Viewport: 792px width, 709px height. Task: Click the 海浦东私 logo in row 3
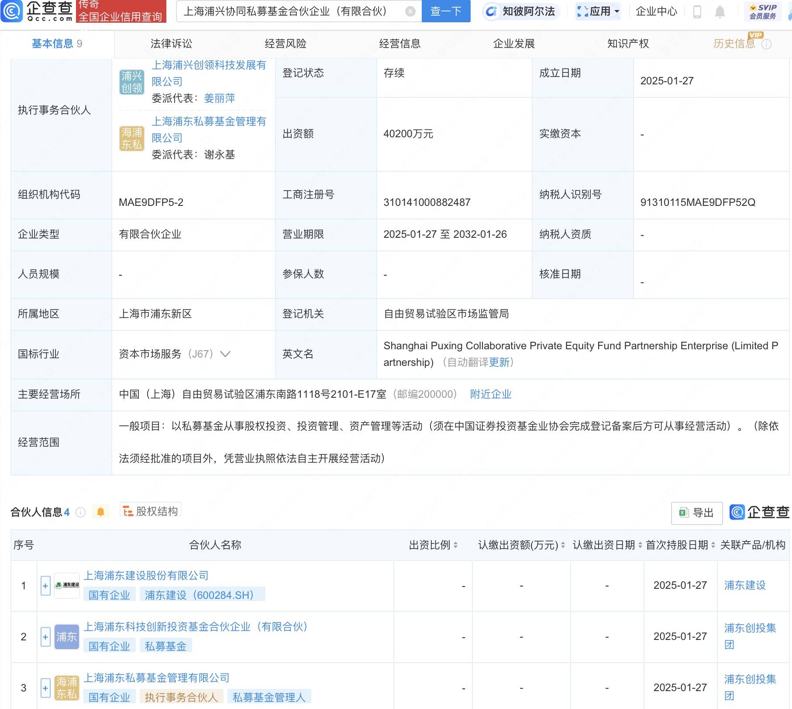click(x=67, y=688)
